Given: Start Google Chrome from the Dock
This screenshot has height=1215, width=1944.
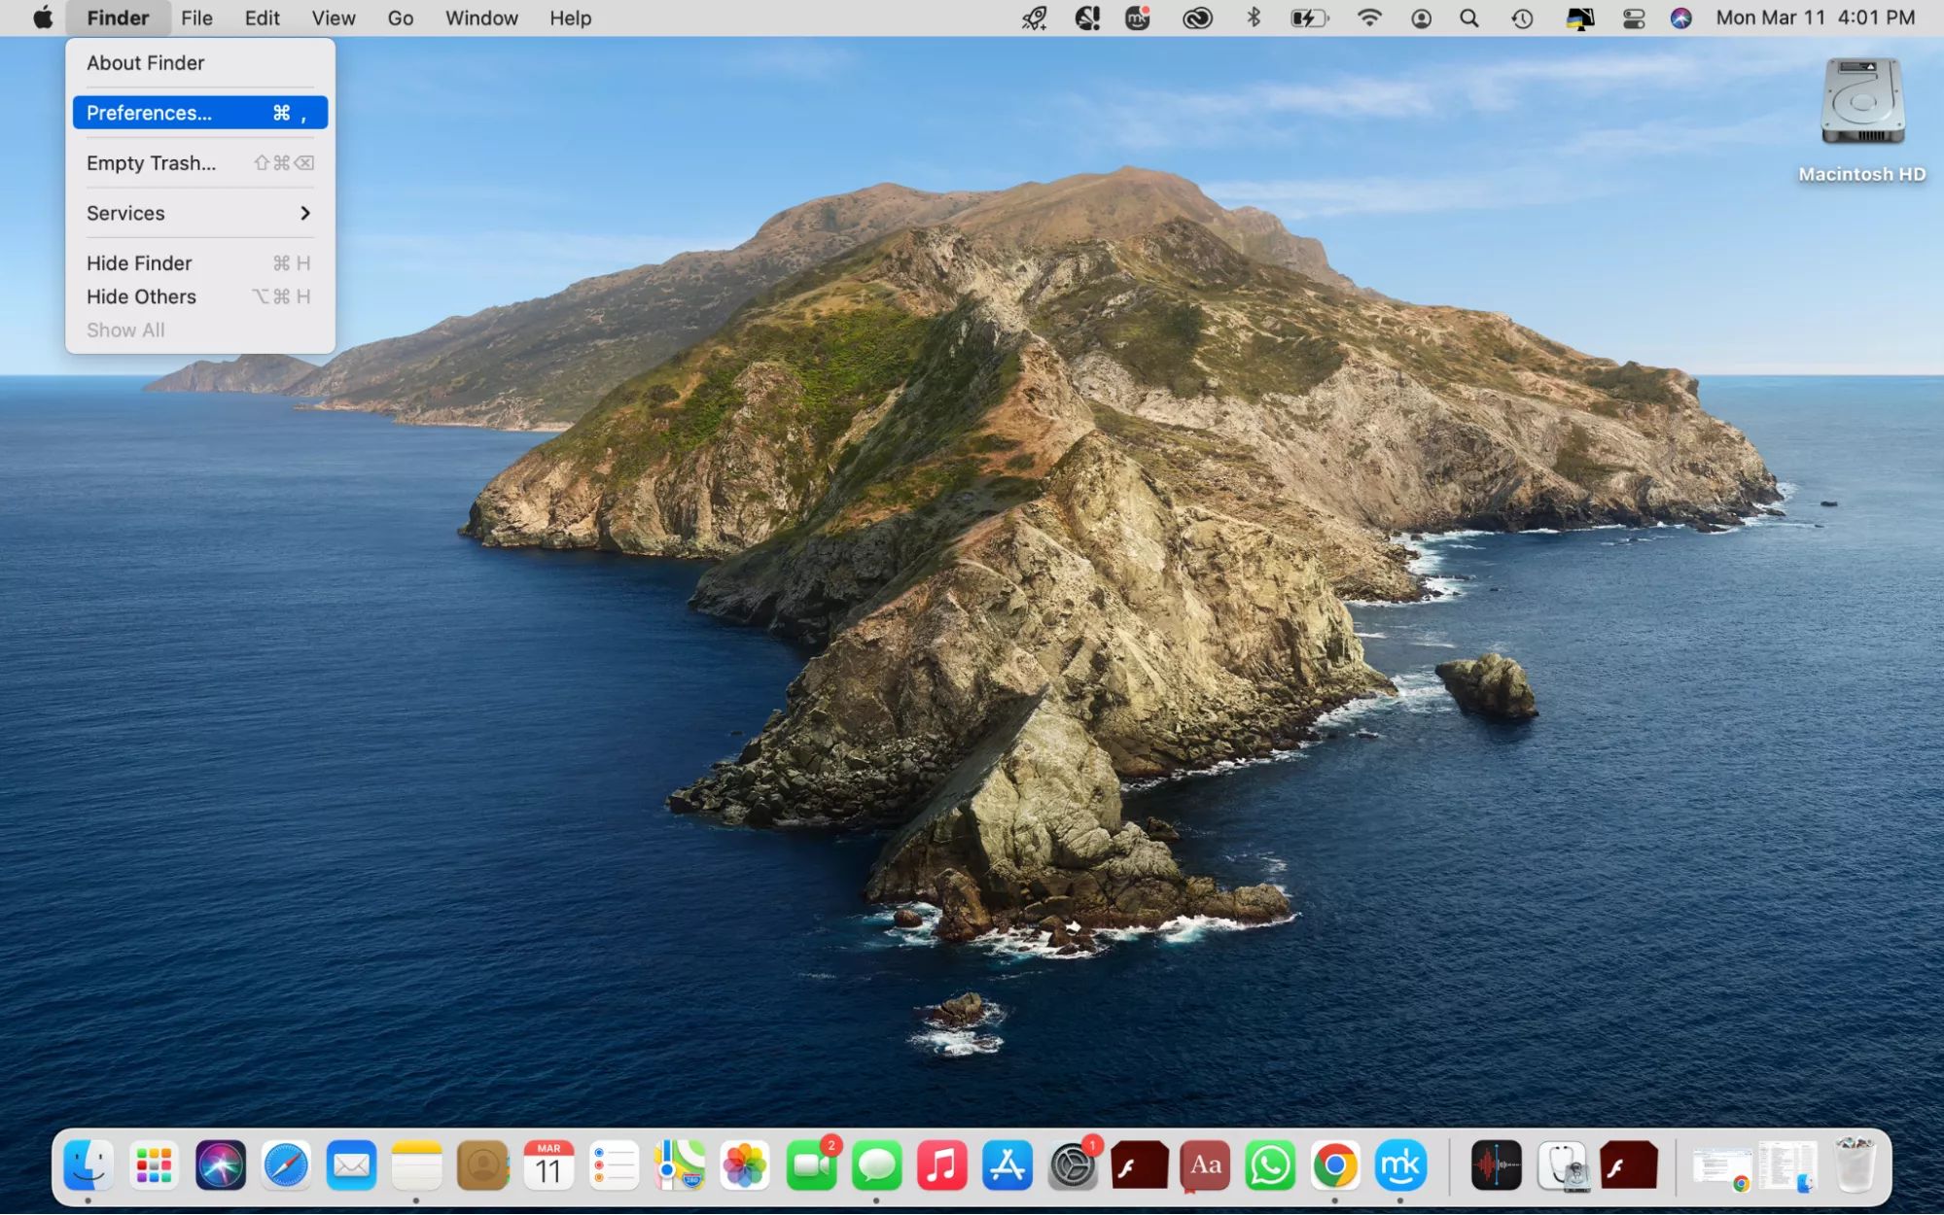Looking at the screenshot, I should (x=1335, y=1164).
